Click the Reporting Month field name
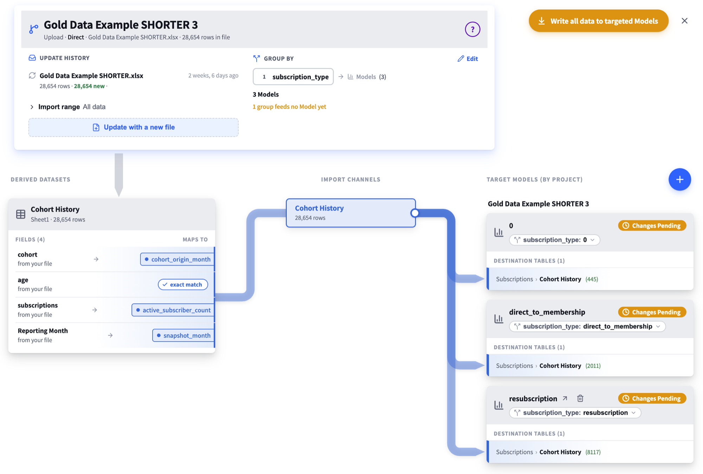The image size is (703, 474). click(x=43, y=331)
